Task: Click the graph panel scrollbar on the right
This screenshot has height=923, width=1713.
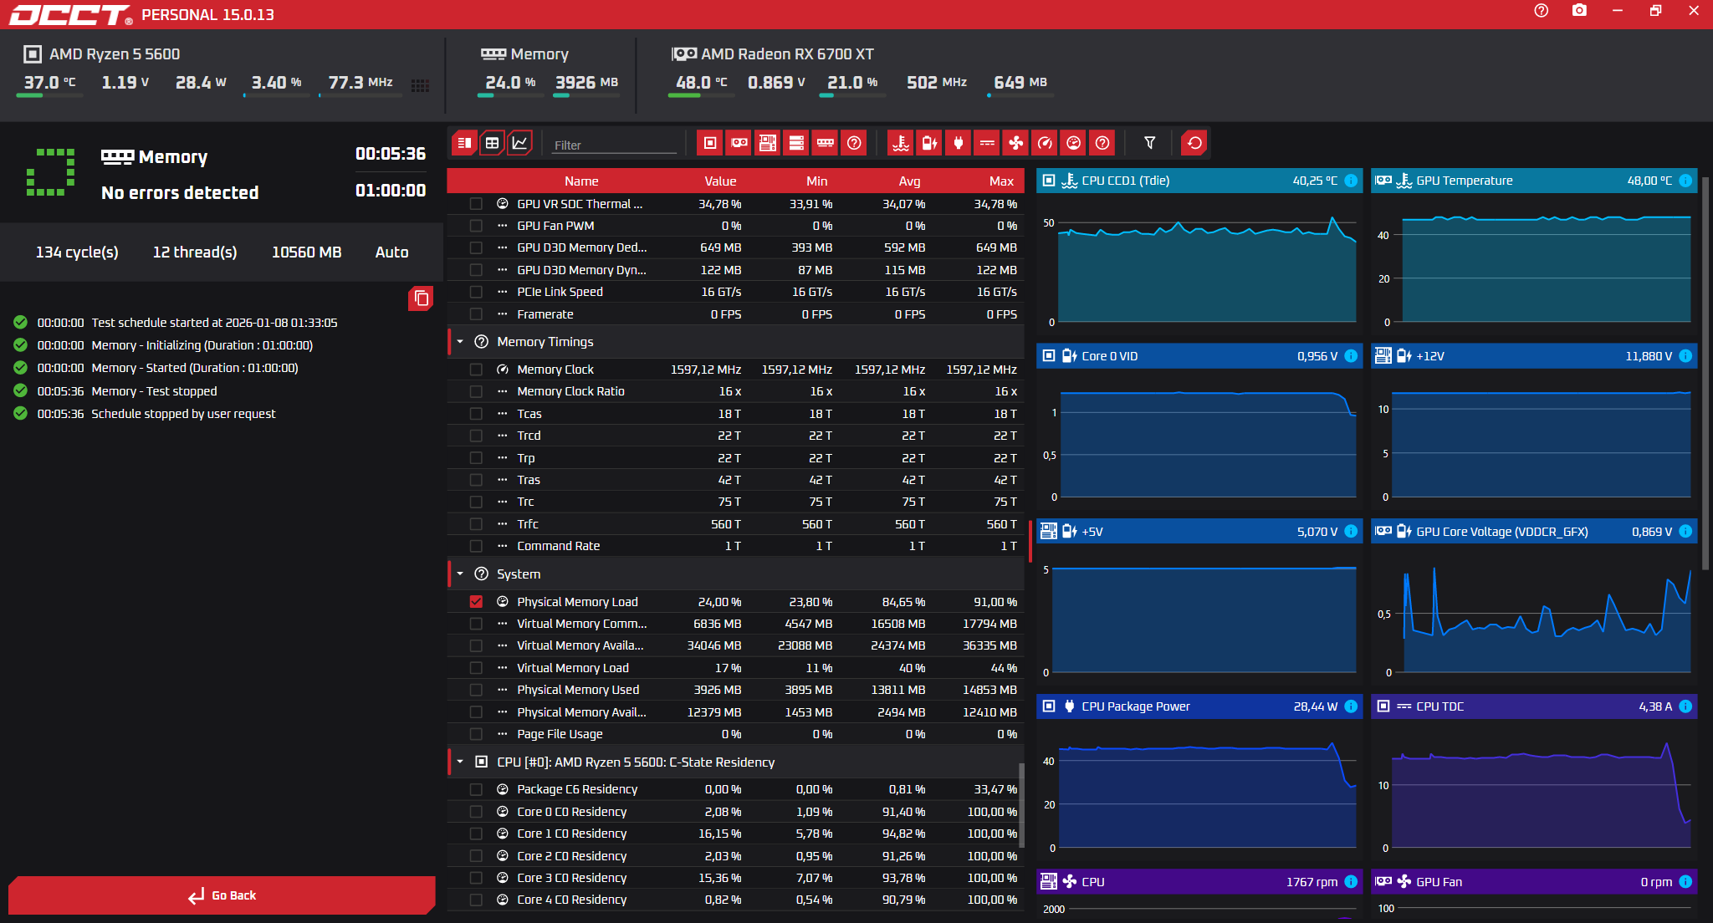Action: pyautogui.click(x=1705, y=372)
